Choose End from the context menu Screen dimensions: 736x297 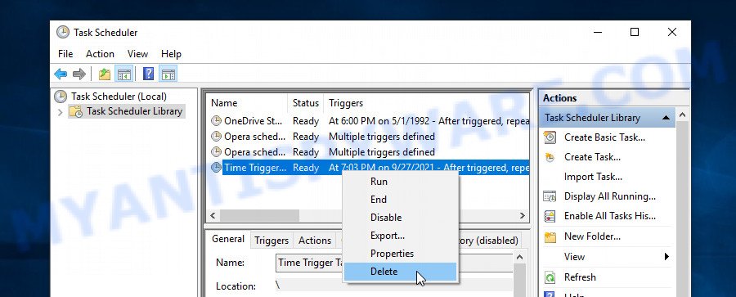point(401,200)
